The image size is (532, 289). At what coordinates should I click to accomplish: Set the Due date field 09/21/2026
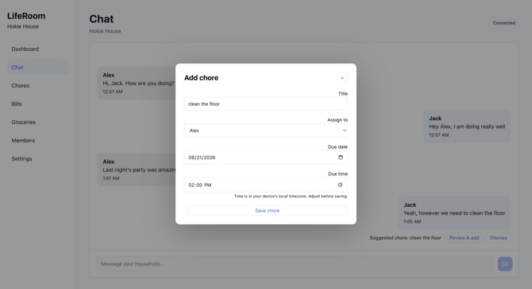[x=265, y=158]
